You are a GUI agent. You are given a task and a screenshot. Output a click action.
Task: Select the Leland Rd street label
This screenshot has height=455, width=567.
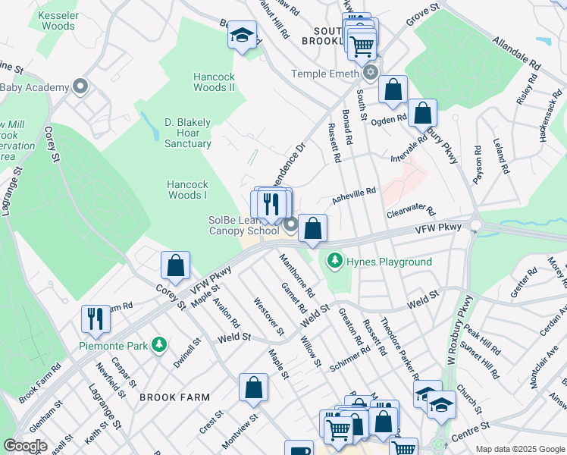pyautogui.click(x=502, y=156)
